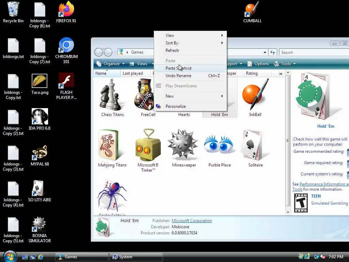
Task: Switch to the System taskbar button
Action: coord(136,257)
